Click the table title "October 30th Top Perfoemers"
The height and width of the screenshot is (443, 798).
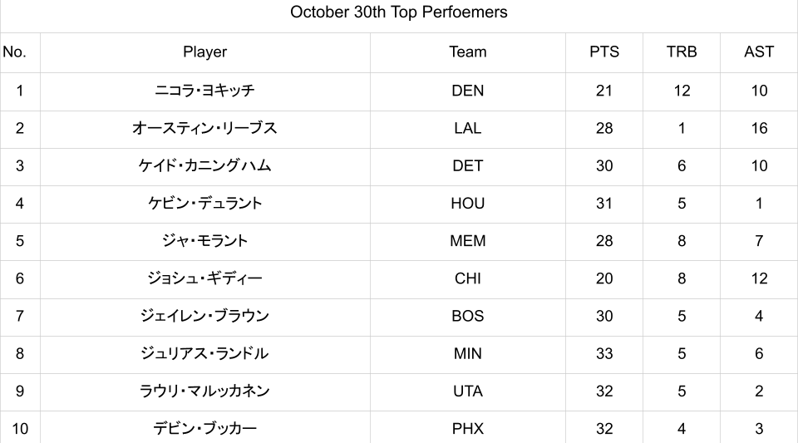point(399,12)
